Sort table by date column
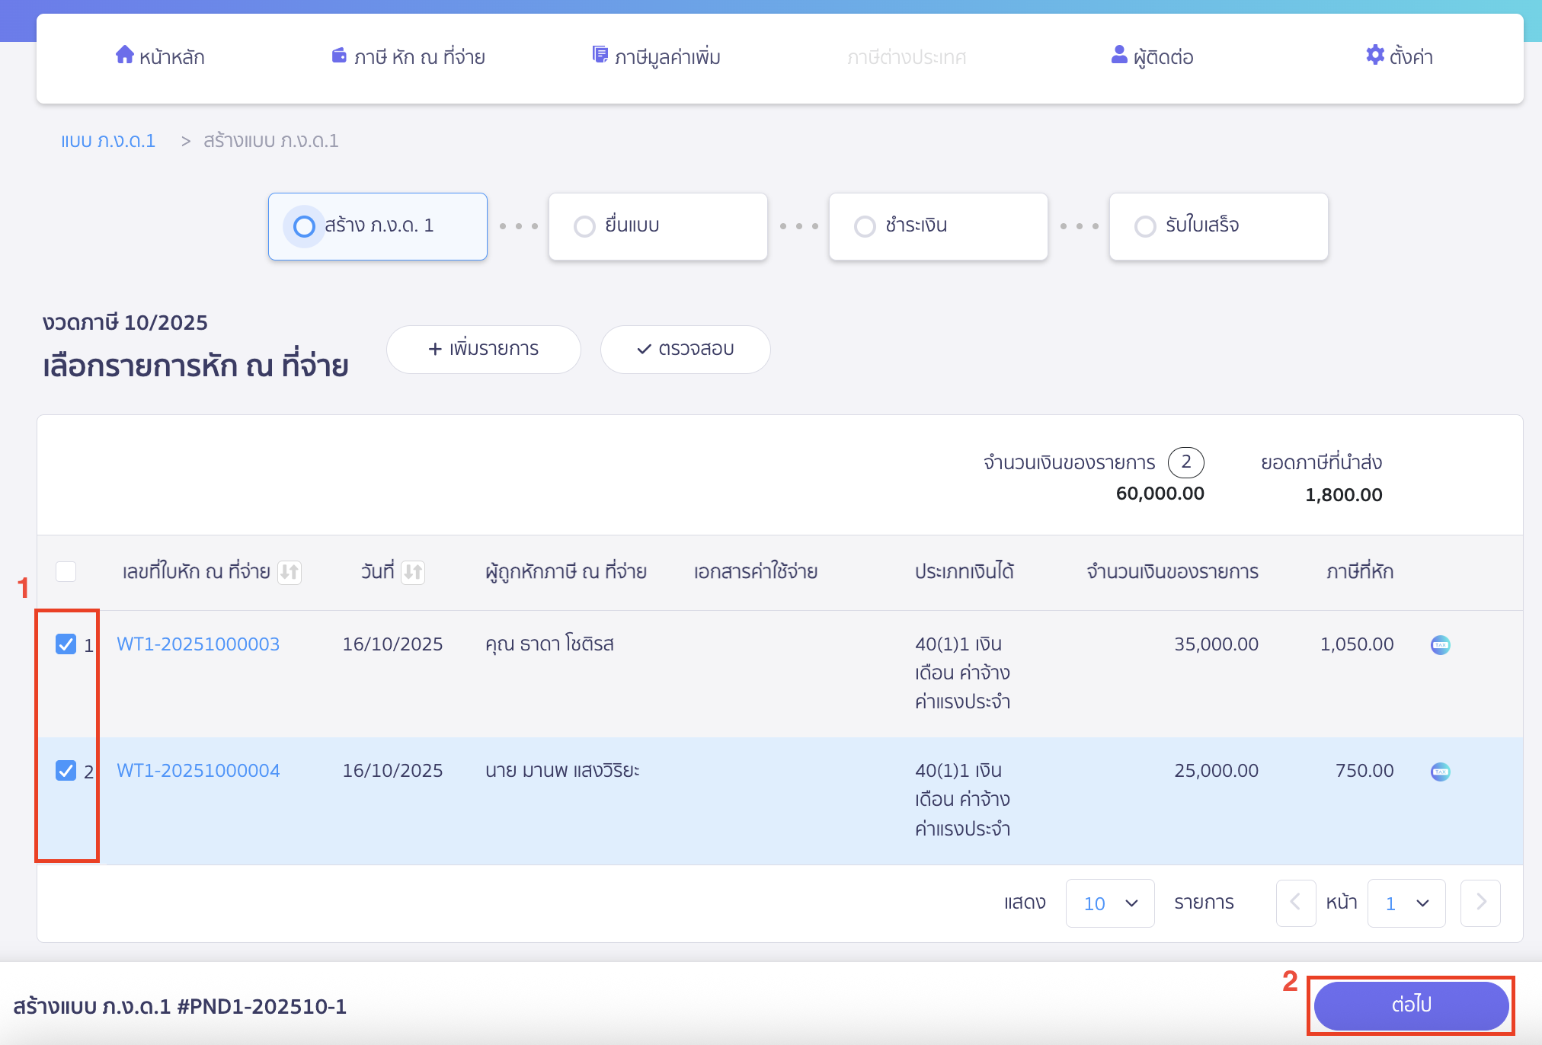The width and height of the screenshot is (1542, 1045). (413, 572)
